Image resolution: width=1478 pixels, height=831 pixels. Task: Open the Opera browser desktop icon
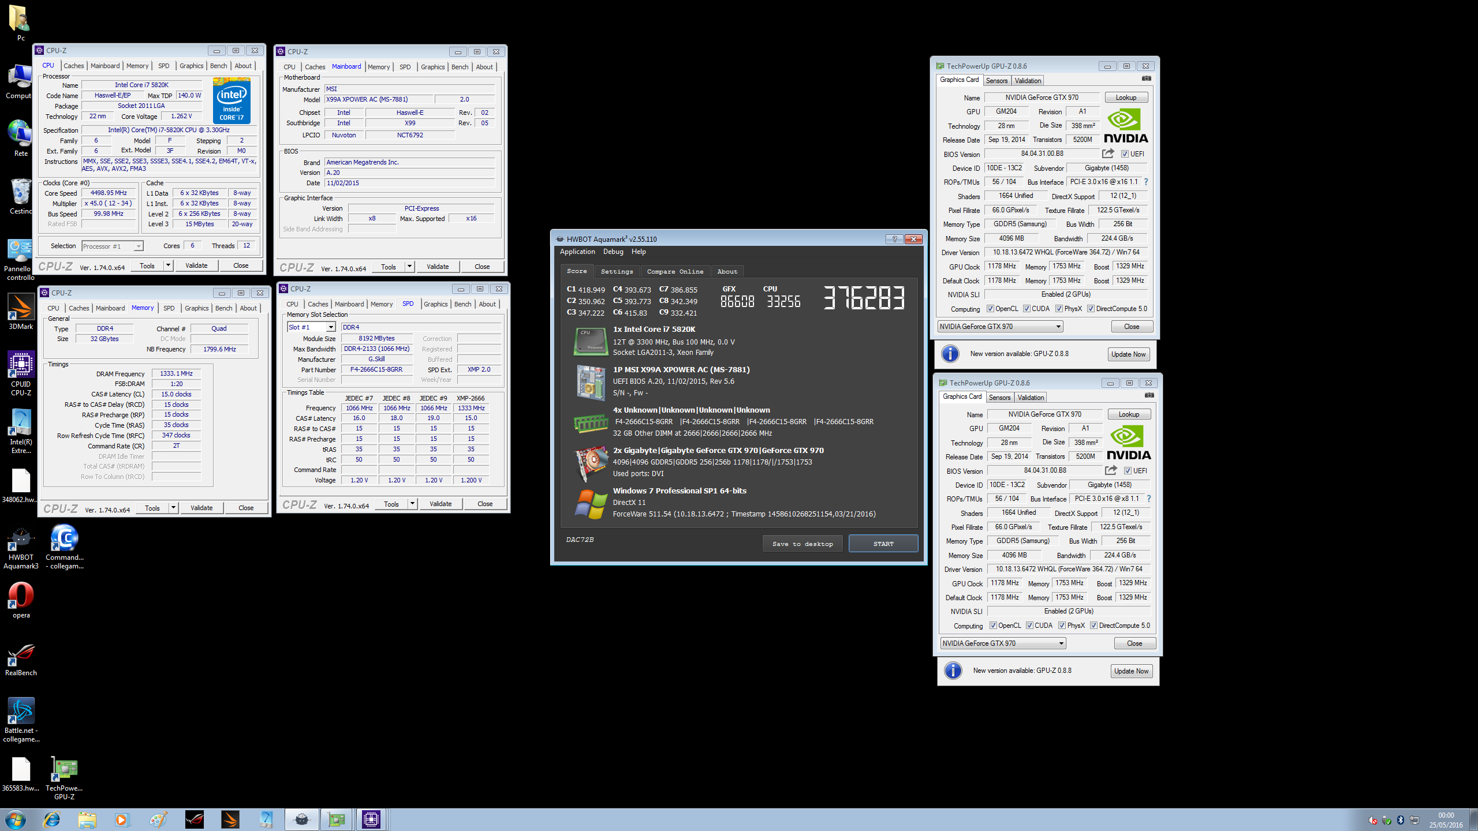(x=21, y=600)
